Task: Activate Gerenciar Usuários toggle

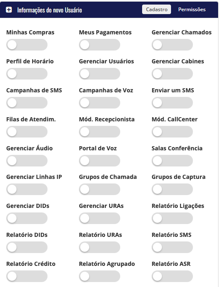Action: point(100,74)
